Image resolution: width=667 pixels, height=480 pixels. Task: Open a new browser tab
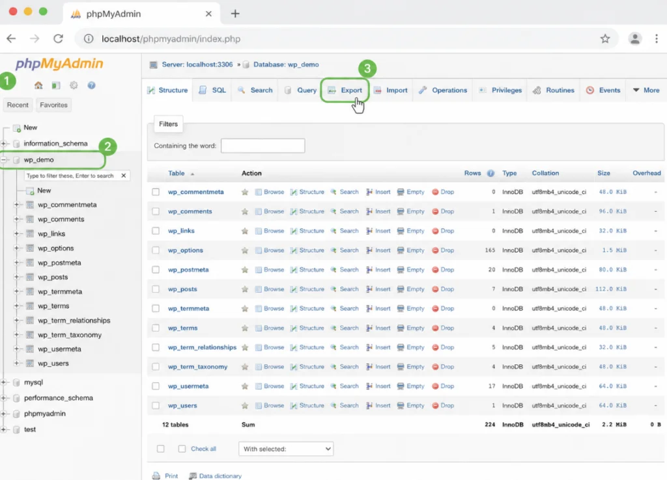point(234,14)
